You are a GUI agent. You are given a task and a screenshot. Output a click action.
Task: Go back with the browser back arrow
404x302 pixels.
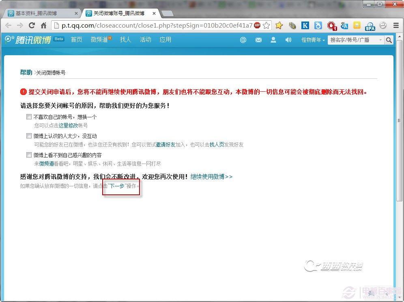pos(8,25)
